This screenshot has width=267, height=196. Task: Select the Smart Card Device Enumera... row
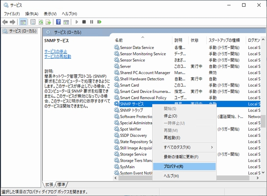187,92
